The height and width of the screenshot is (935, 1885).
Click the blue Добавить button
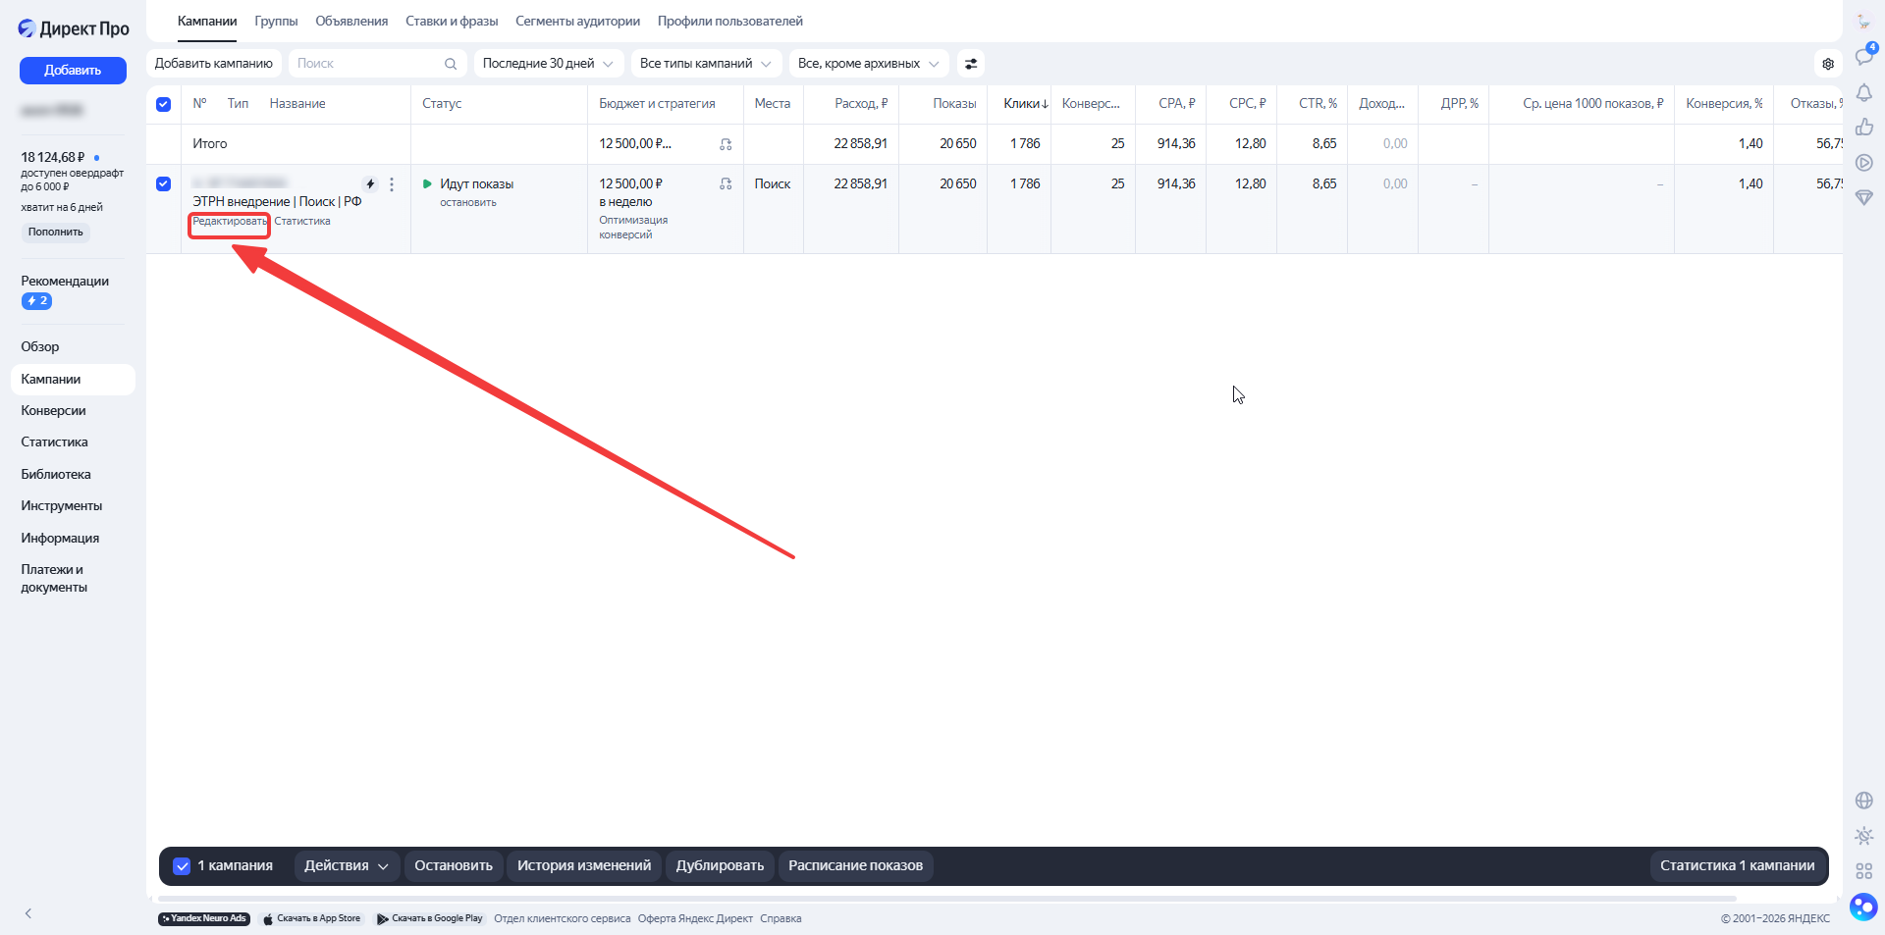(73, 71)
